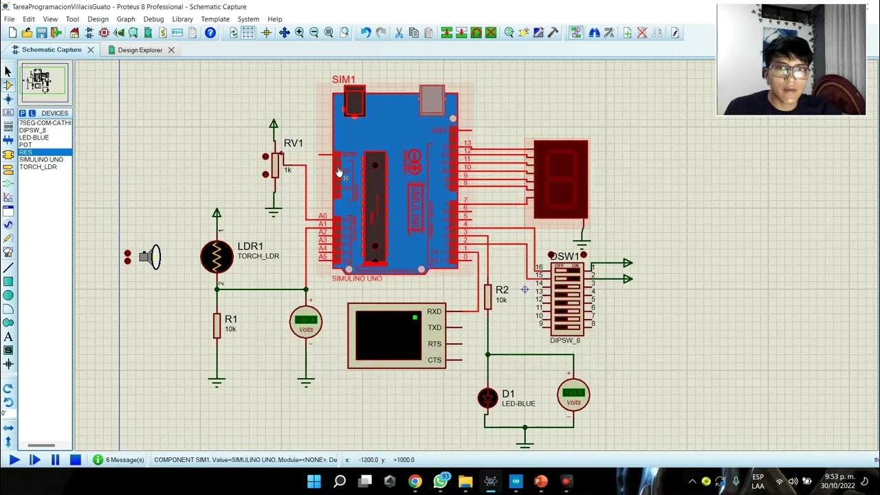Open File Explorer from taskbar
Viewport: 880px width, 495px height.
(465, 481)
